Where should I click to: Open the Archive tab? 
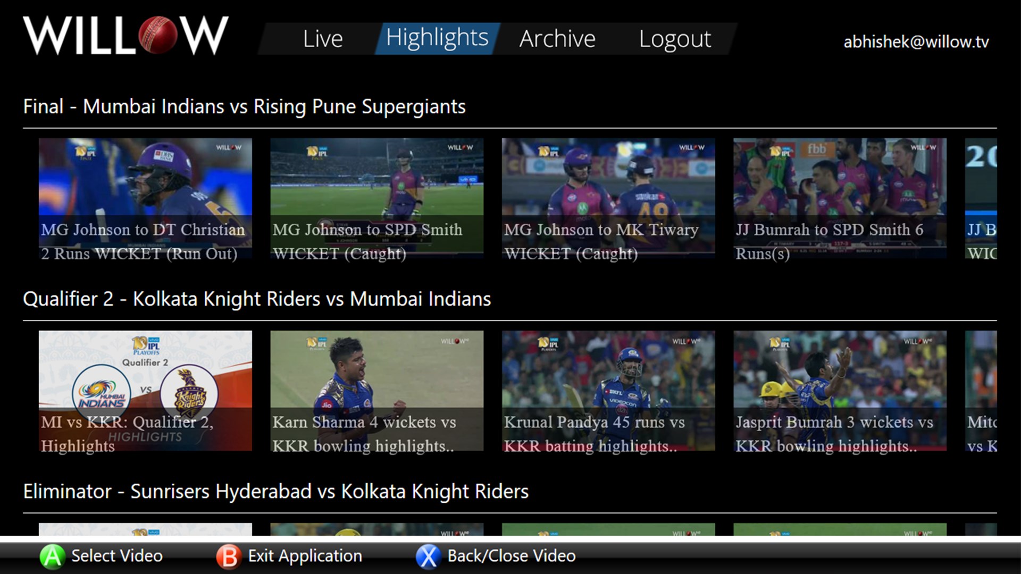tap(557, 39)
